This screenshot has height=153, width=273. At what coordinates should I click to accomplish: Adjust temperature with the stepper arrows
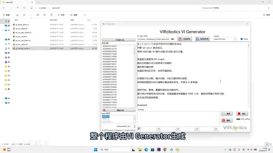point(134,126)
